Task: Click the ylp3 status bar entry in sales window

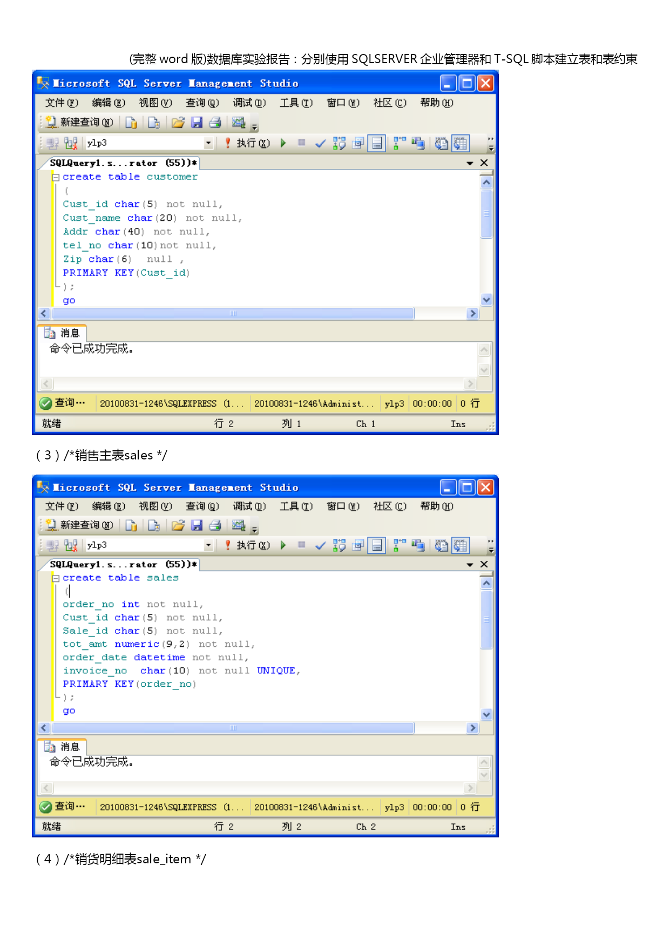Action: 394,807
